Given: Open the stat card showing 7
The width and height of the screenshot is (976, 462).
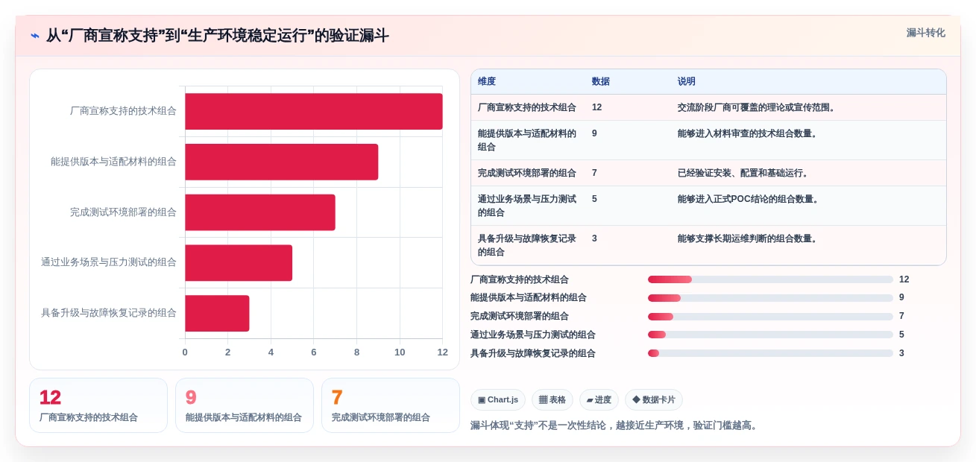Looking at the screenshot, I should coord(391,405).
